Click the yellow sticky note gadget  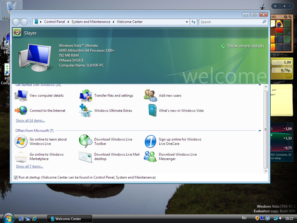[282, 100]
